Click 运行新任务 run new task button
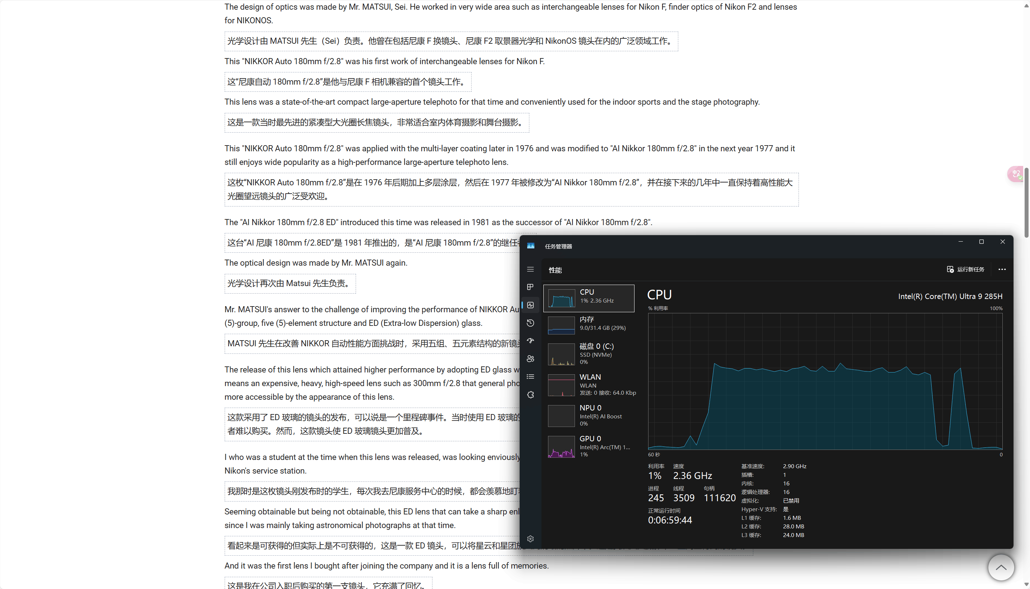The height and width of the screenshot is (589, 1030). point(966,270)
